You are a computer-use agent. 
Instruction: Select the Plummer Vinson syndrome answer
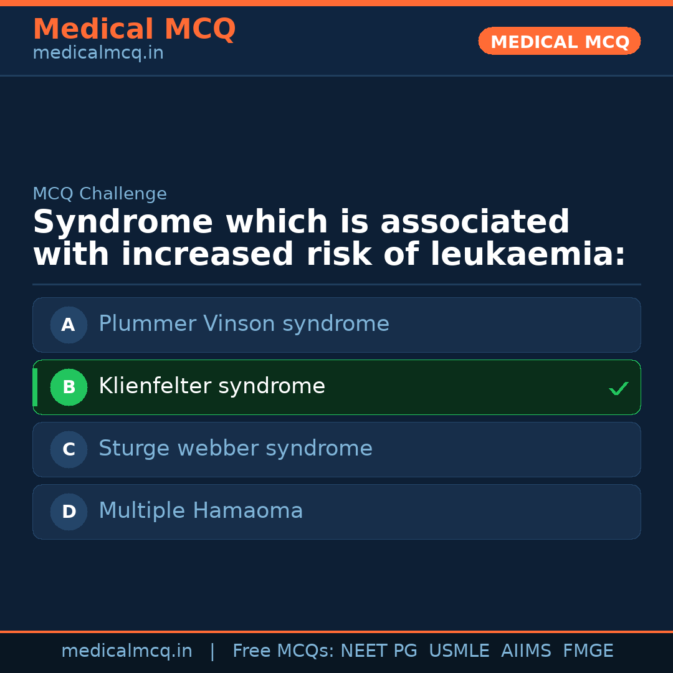tap(244, 324)
